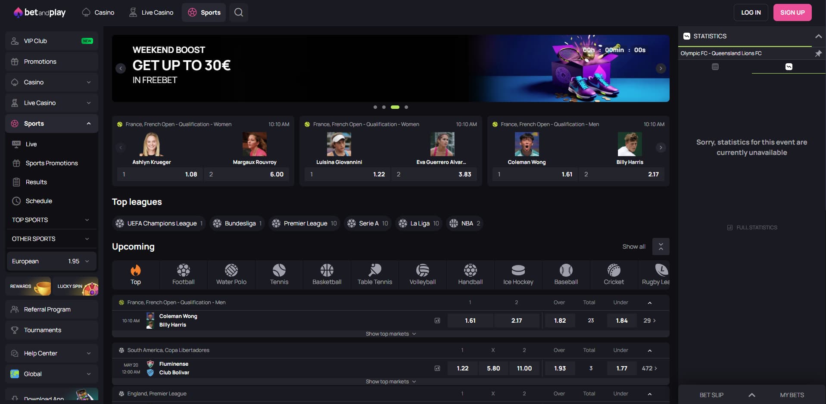
Task: Open FULL STATISTICS link
Action: [x=752, y=228]
